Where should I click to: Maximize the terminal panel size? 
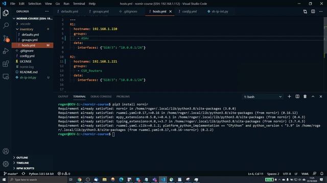tap(313, 97)
